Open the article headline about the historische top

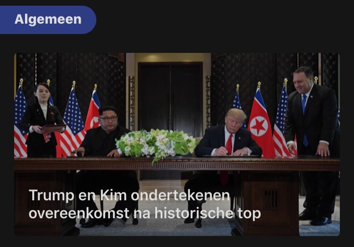(x=145, y=204)
